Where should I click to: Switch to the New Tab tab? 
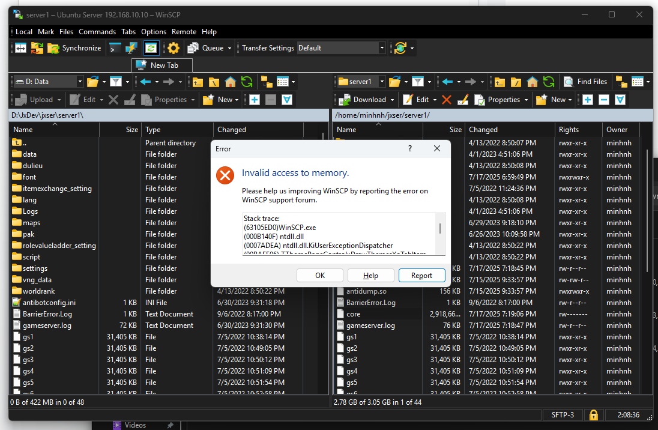pyautogui.click(x=163, y=65)
